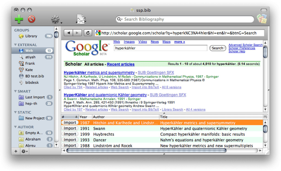Sort table by the Year column header

[85, 117]
